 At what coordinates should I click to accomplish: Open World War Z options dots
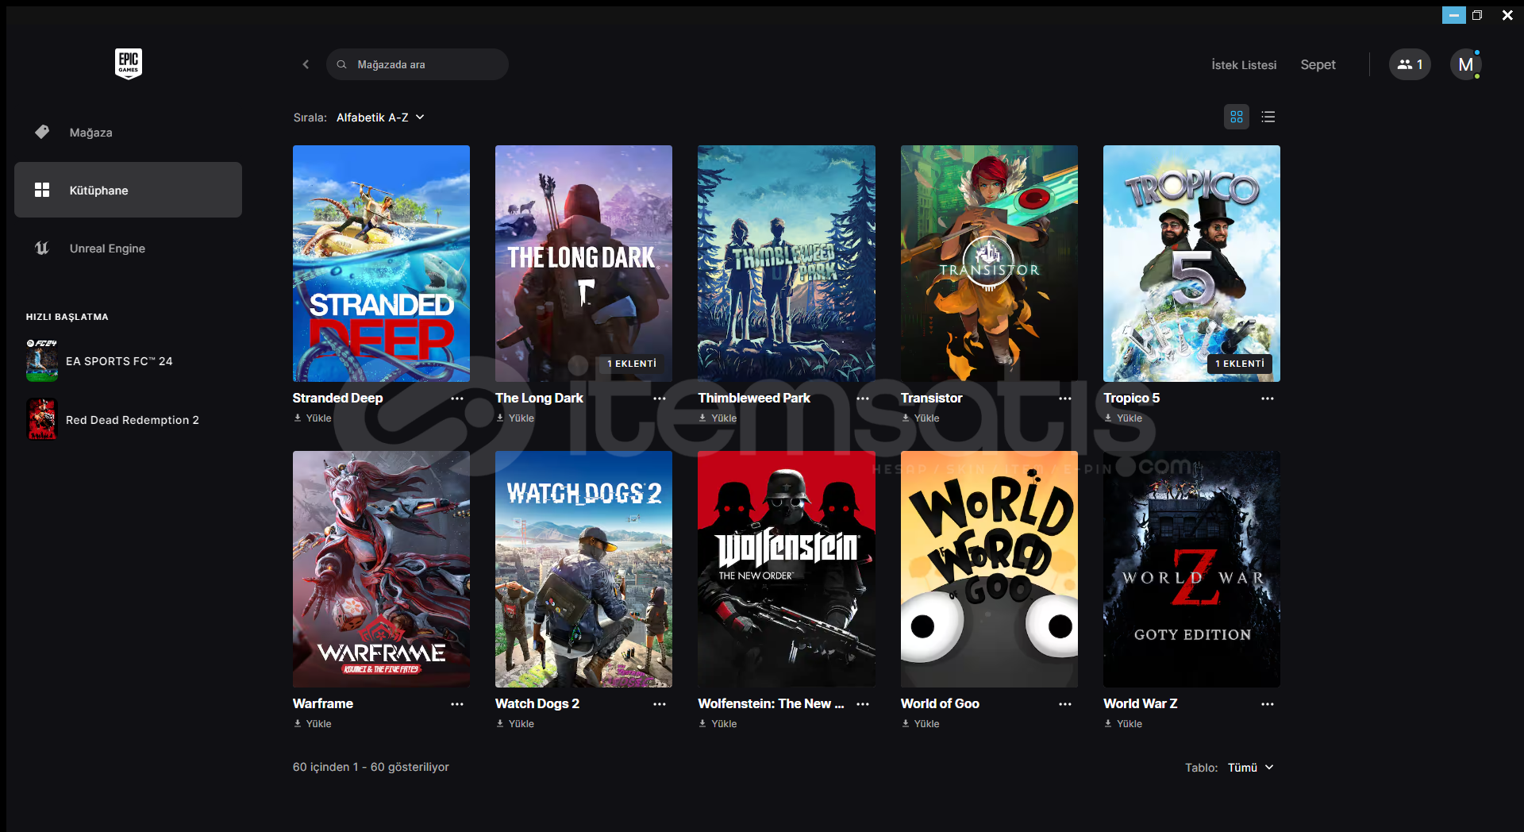(1268, 704)
